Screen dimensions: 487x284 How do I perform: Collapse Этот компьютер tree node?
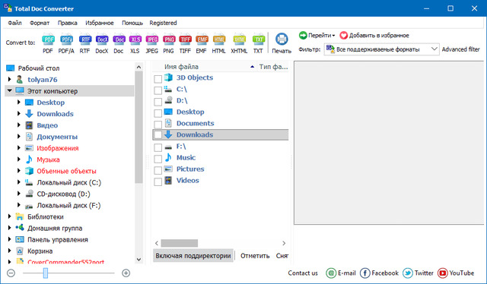10,91
